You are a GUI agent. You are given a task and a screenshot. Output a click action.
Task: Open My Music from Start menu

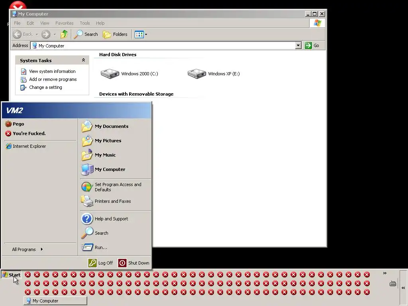click(x=116, y=155)
